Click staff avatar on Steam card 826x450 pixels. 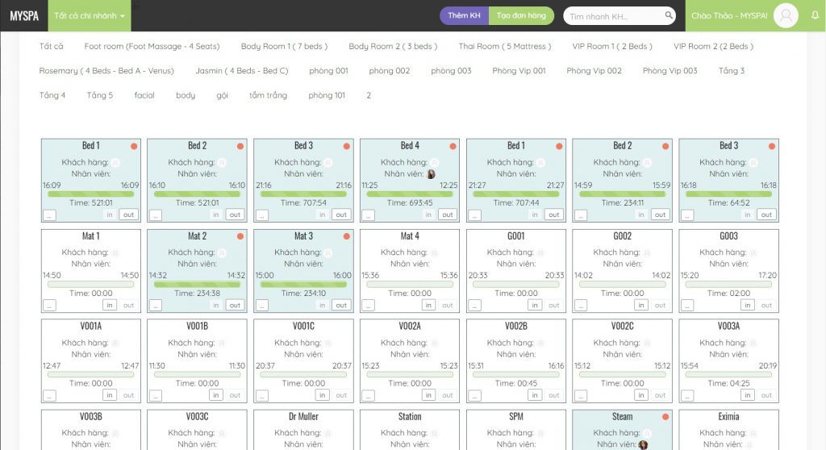pos(643,444)
